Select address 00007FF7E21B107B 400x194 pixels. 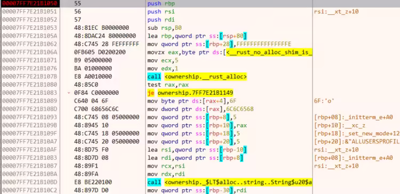click(x=29, y=77)
